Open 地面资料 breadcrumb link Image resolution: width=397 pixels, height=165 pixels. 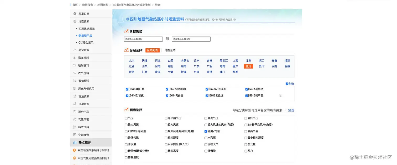coord(103,5)
